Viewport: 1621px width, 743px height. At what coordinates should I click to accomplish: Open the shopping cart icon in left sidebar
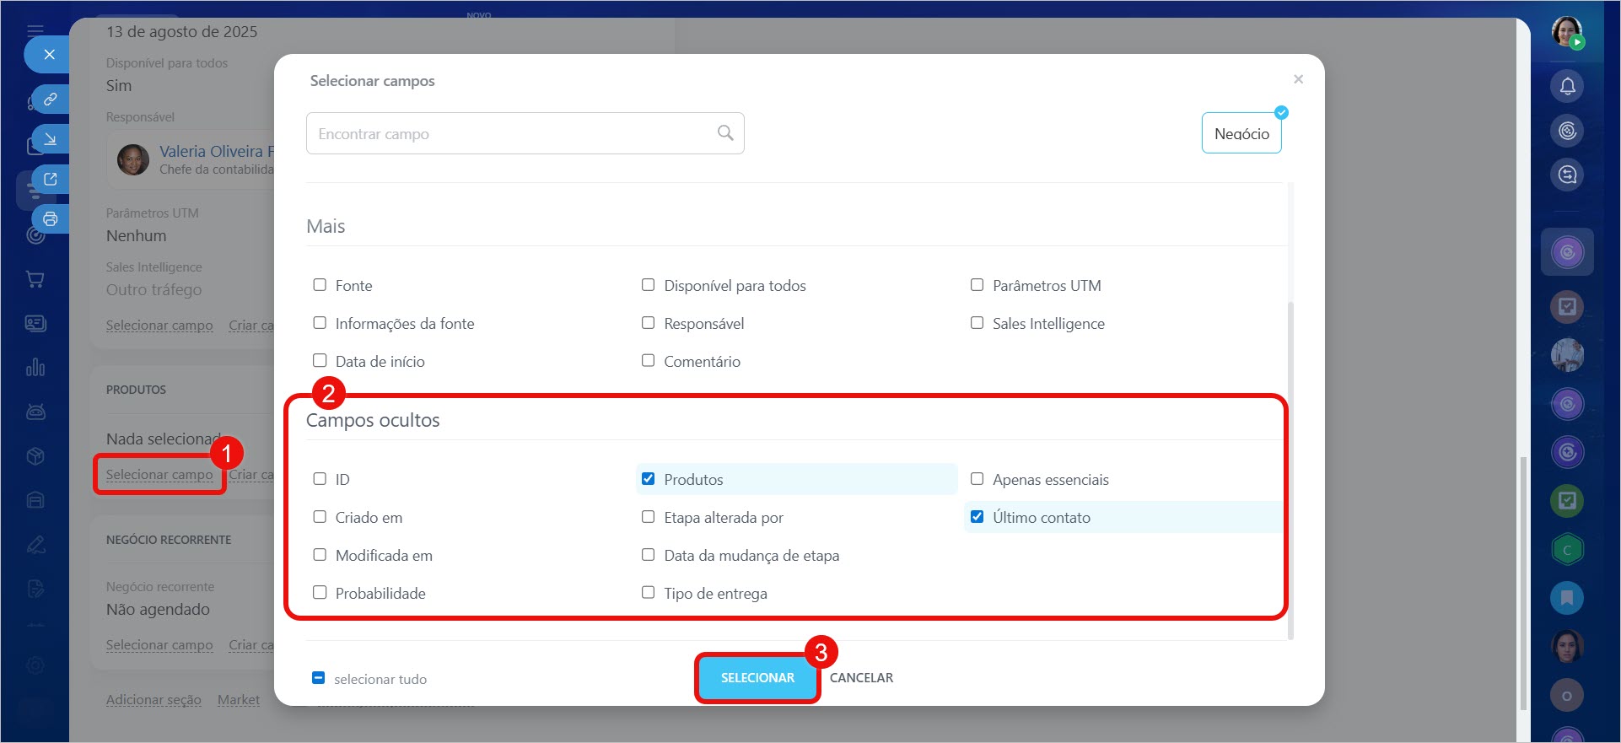pos(35,279)
